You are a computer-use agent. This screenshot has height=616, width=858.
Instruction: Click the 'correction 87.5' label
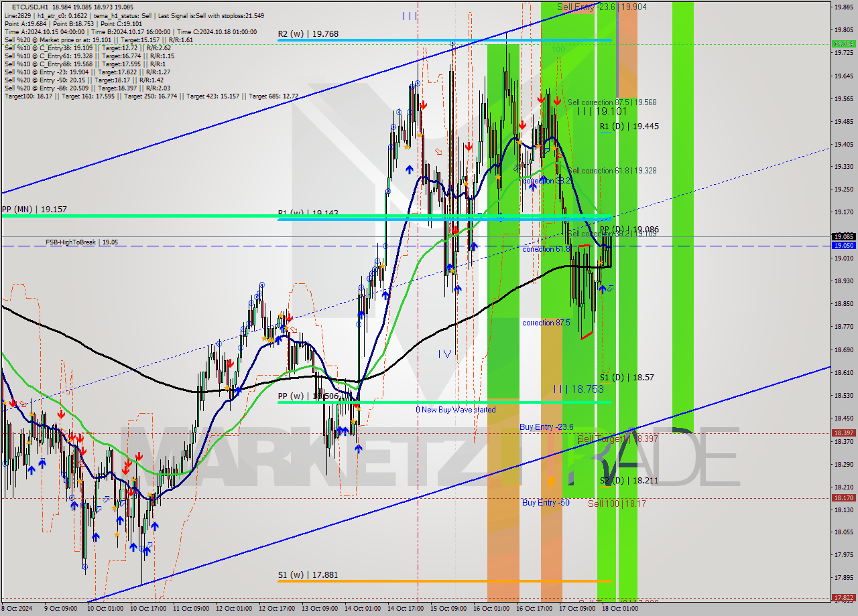click(546, 323)
